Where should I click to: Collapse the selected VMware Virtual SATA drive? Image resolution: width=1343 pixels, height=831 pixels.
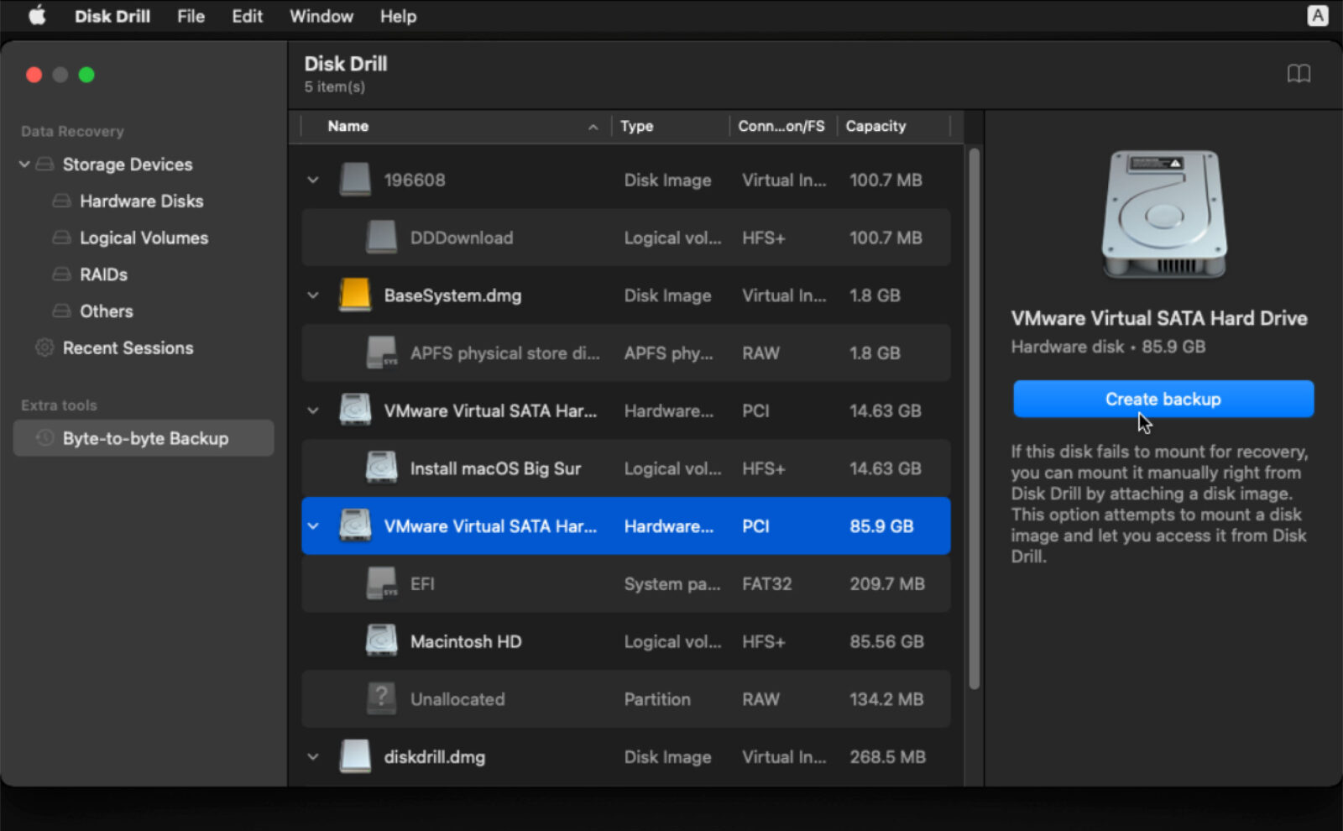[x=312, y=526]
